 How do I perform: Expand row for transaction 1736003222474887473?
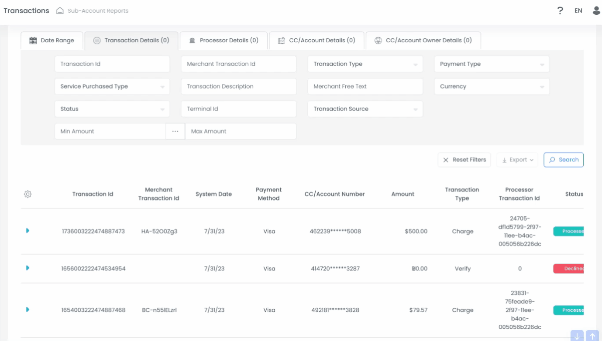pyautogui.click(x=28, y=231)
